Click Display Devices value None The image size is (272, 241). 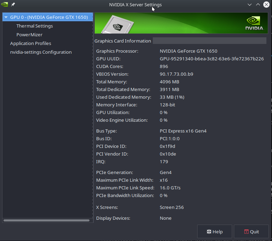pos(165,218)
